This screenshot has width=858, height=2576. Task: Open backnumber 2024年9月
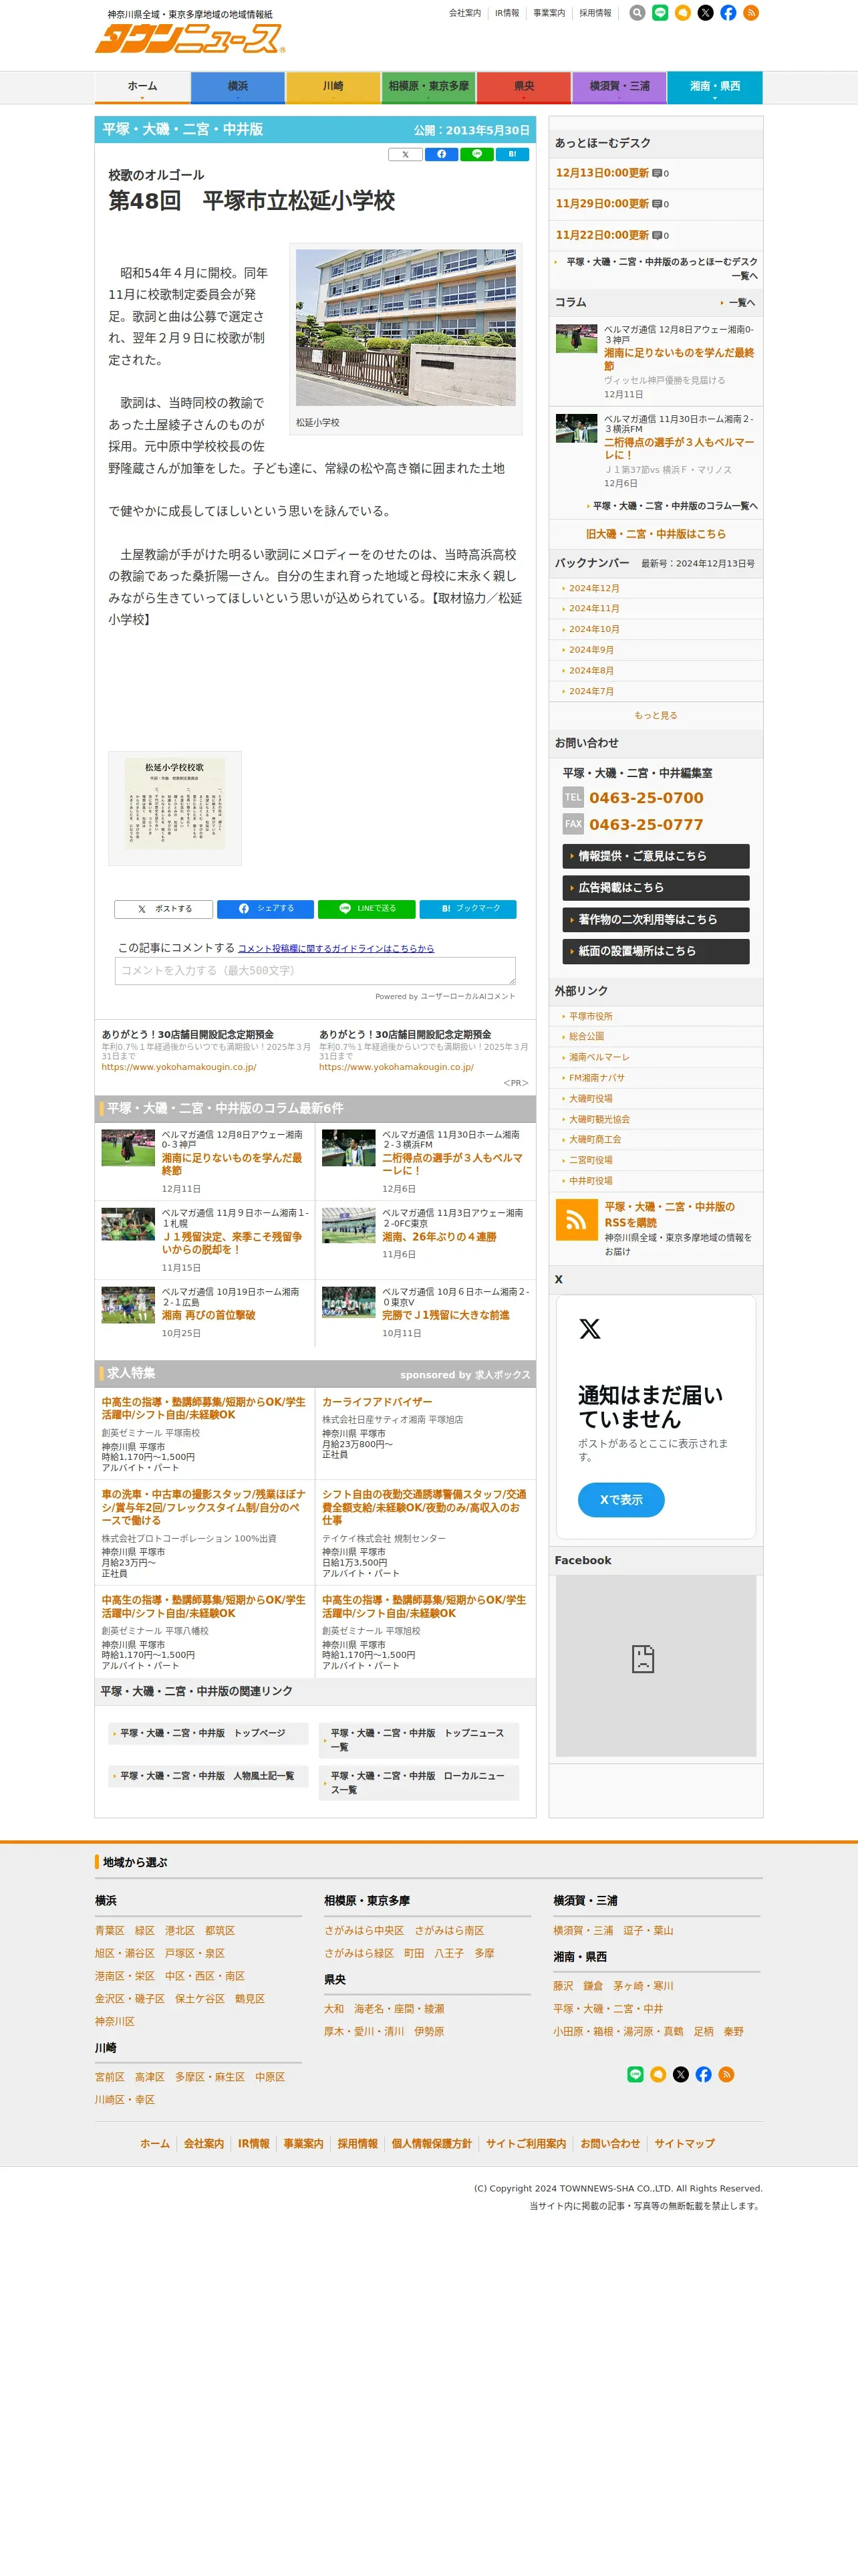point(591,650)
